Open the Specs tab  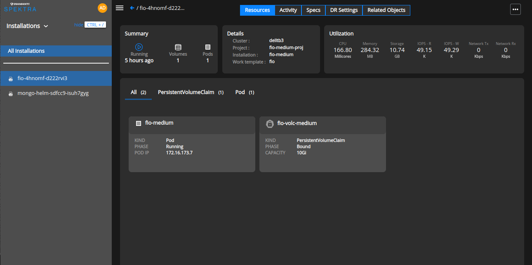point(313,10)
